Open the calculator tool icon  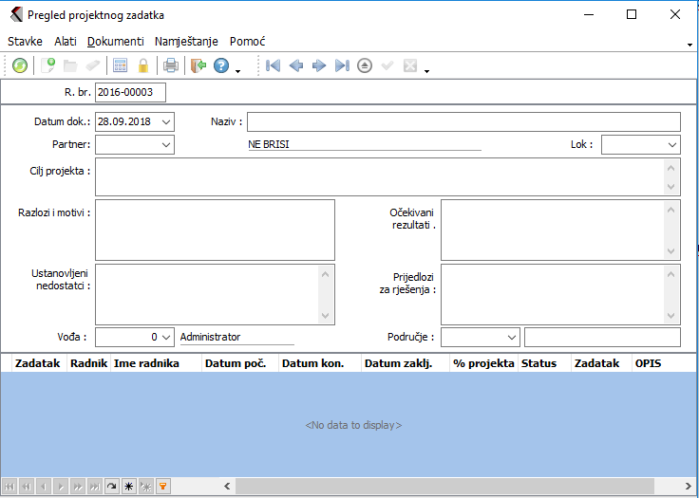pyautogui.click(x=121, y=65)
